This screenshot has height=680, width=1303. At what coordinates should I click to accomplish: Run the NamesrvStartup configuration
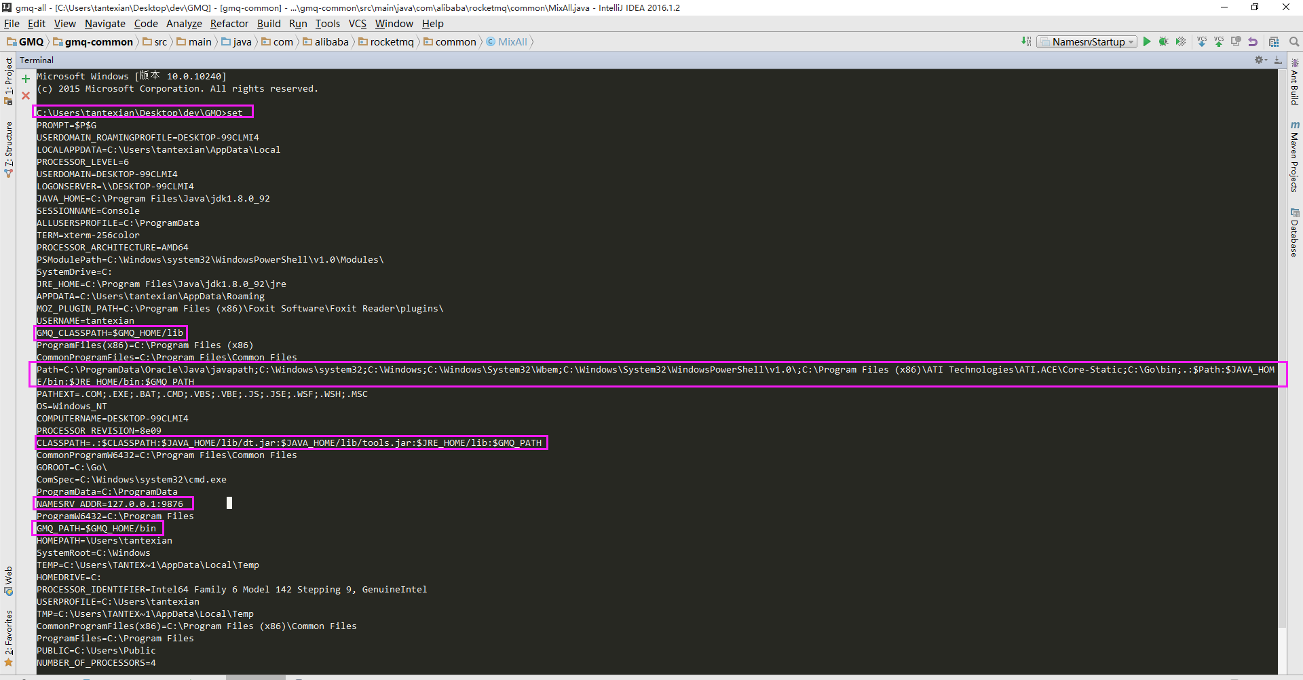click(1147, 42)
